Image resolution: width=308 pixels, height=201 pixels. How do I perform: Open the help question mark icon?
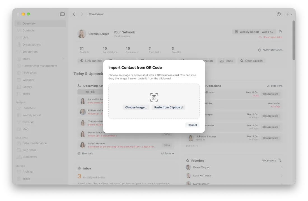point(279,14)
